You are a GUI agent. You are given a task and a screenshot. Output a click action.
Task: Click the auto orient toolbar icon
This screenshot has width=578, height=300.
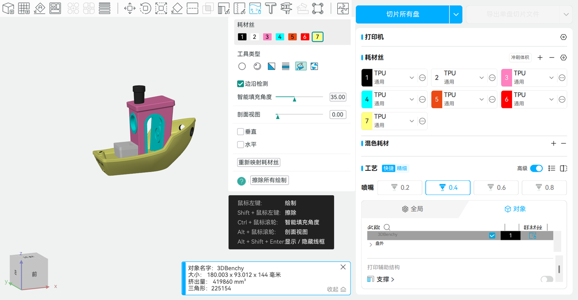click(39, 8)
